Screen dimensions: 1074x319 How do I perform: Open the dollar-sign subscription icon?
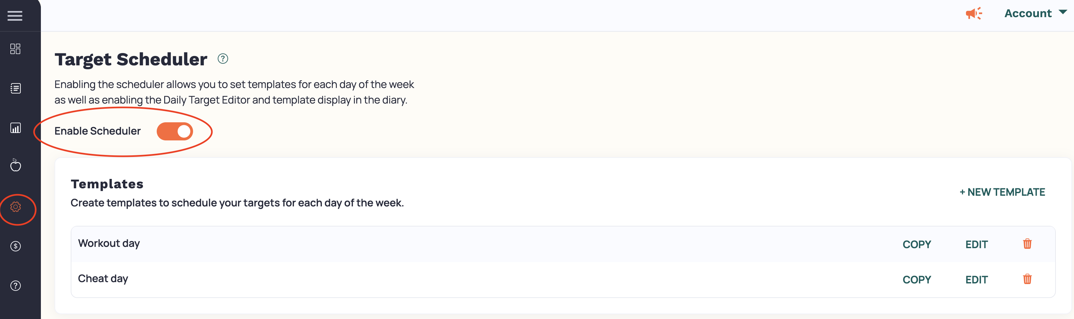[16, 246]
